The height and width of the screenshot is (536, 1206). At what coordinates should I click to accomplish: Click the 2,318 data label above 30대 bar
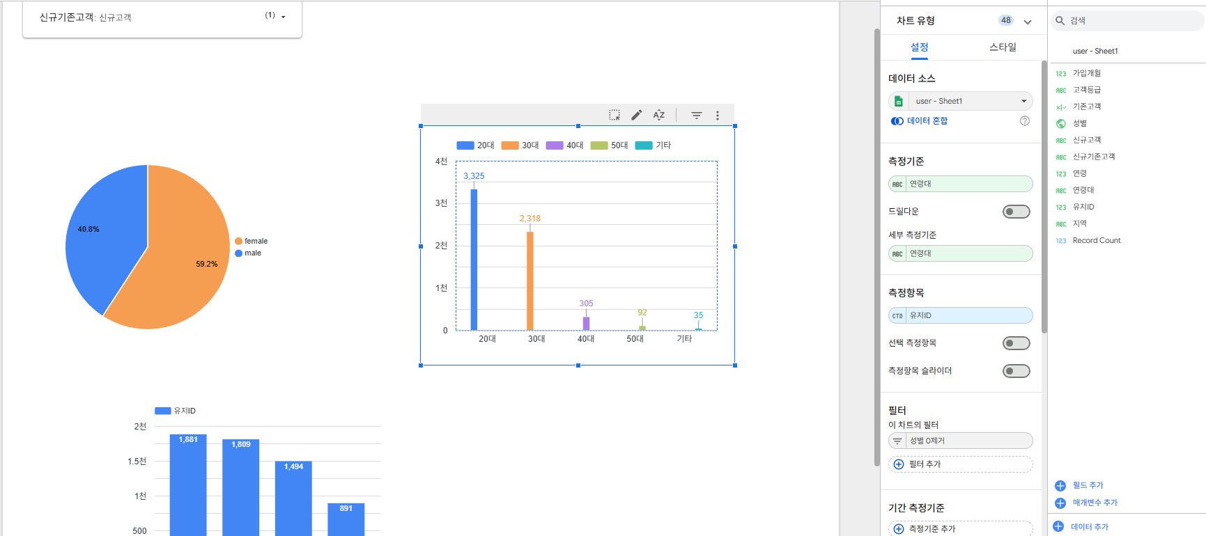click(x=530, y=219)
